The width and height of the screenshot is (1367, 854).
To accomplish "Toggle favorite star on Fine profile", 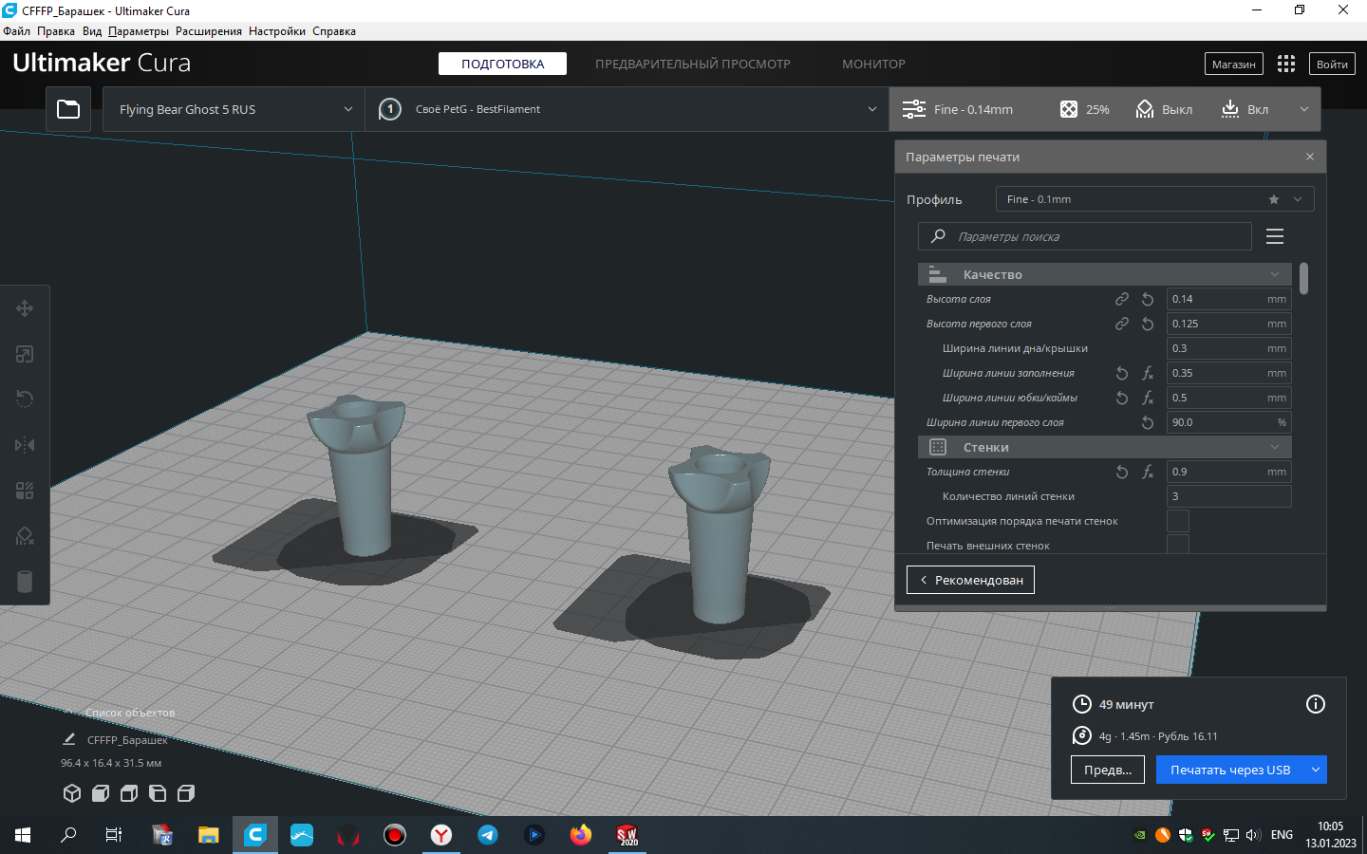I will pos(1274,199).
